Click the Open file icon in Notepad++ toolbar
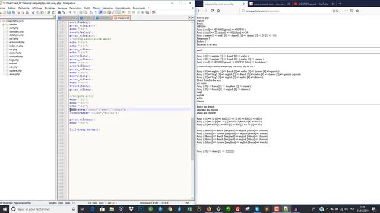Viewport: 380px width, 213px height. (x=4, y=12)
